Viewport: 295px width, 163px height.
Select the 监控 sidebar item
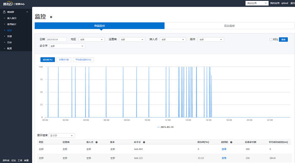pyautogui.click(x=9, y=30)
